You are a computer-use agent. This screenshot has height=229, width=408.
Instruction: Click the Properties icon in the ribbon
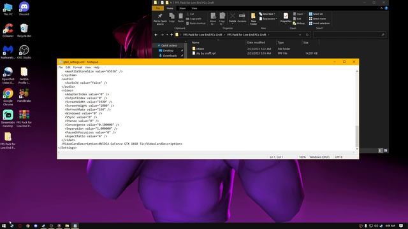286,18
